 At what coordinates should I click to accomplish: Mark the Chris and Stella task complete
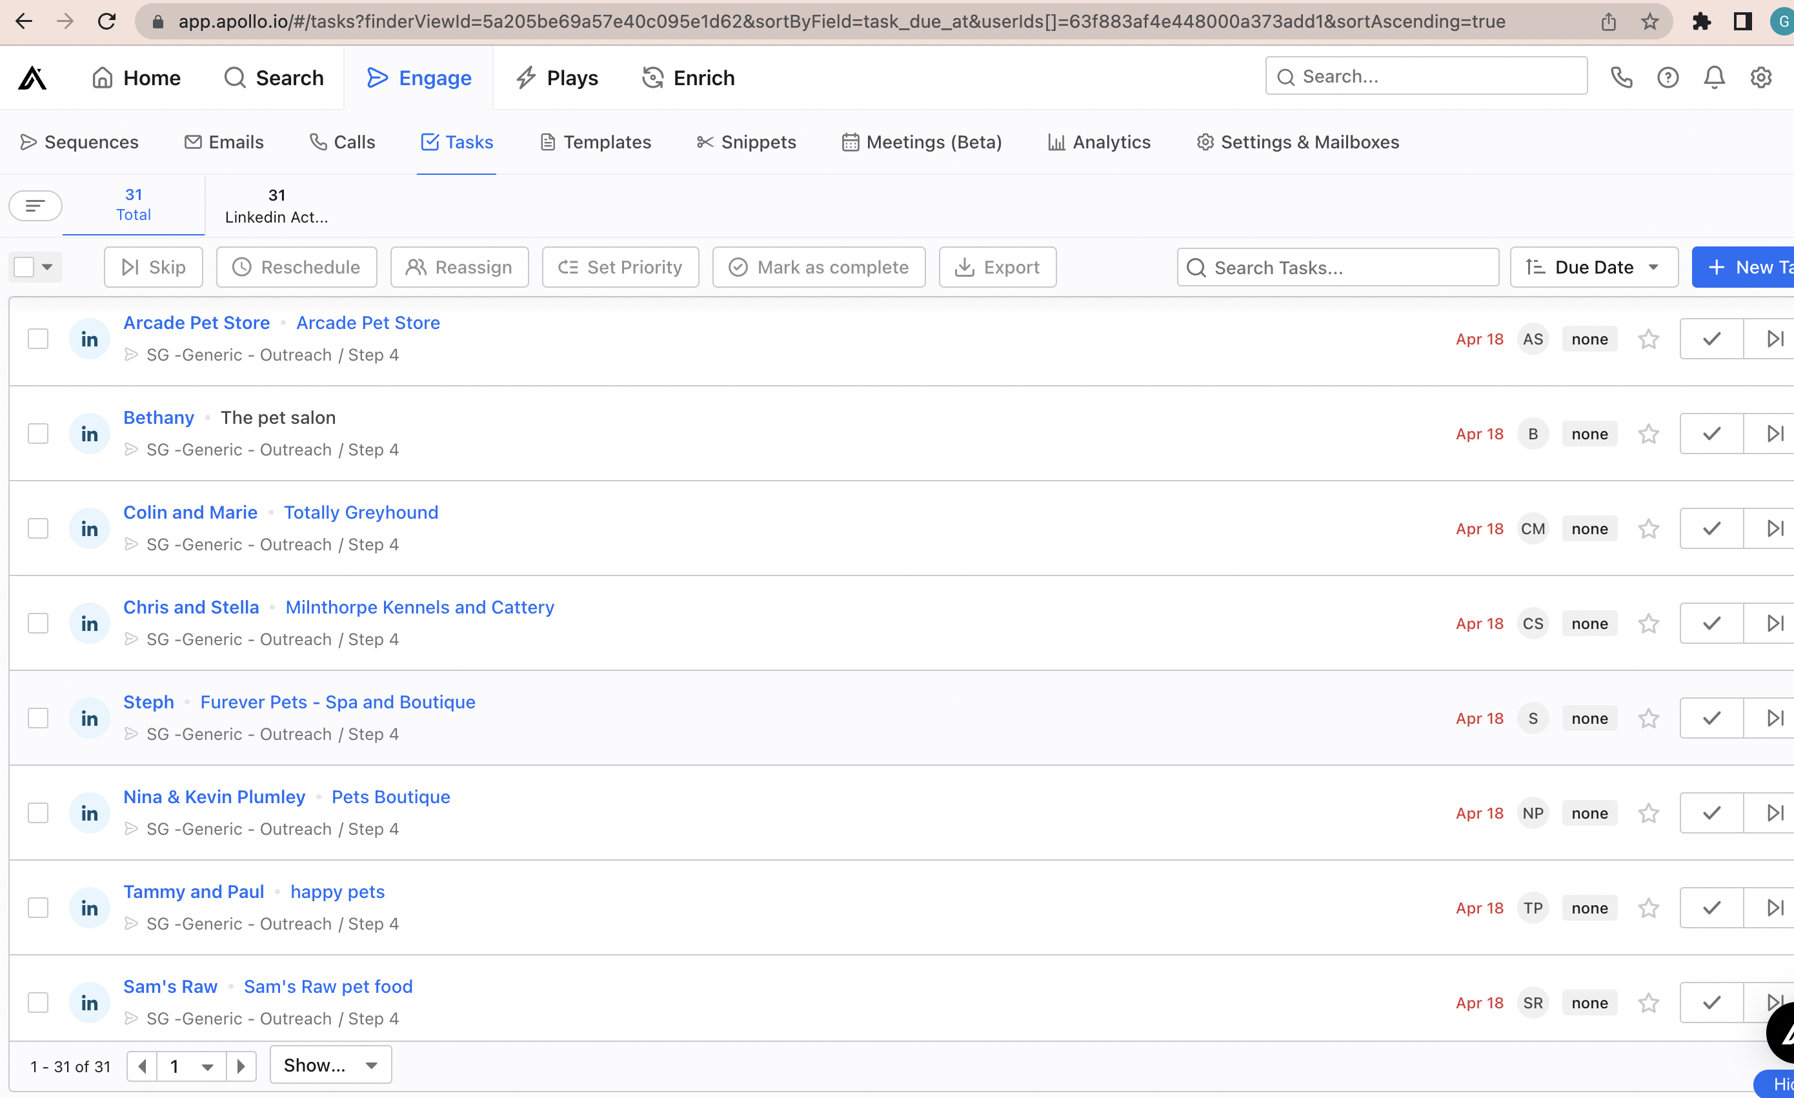click(1712, 624)
